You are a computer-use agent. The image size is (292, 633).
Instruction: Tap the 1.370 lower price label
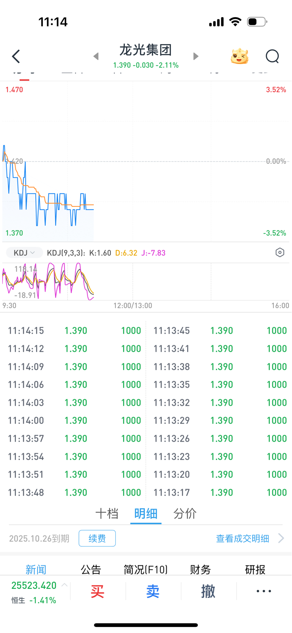point(14,233)
